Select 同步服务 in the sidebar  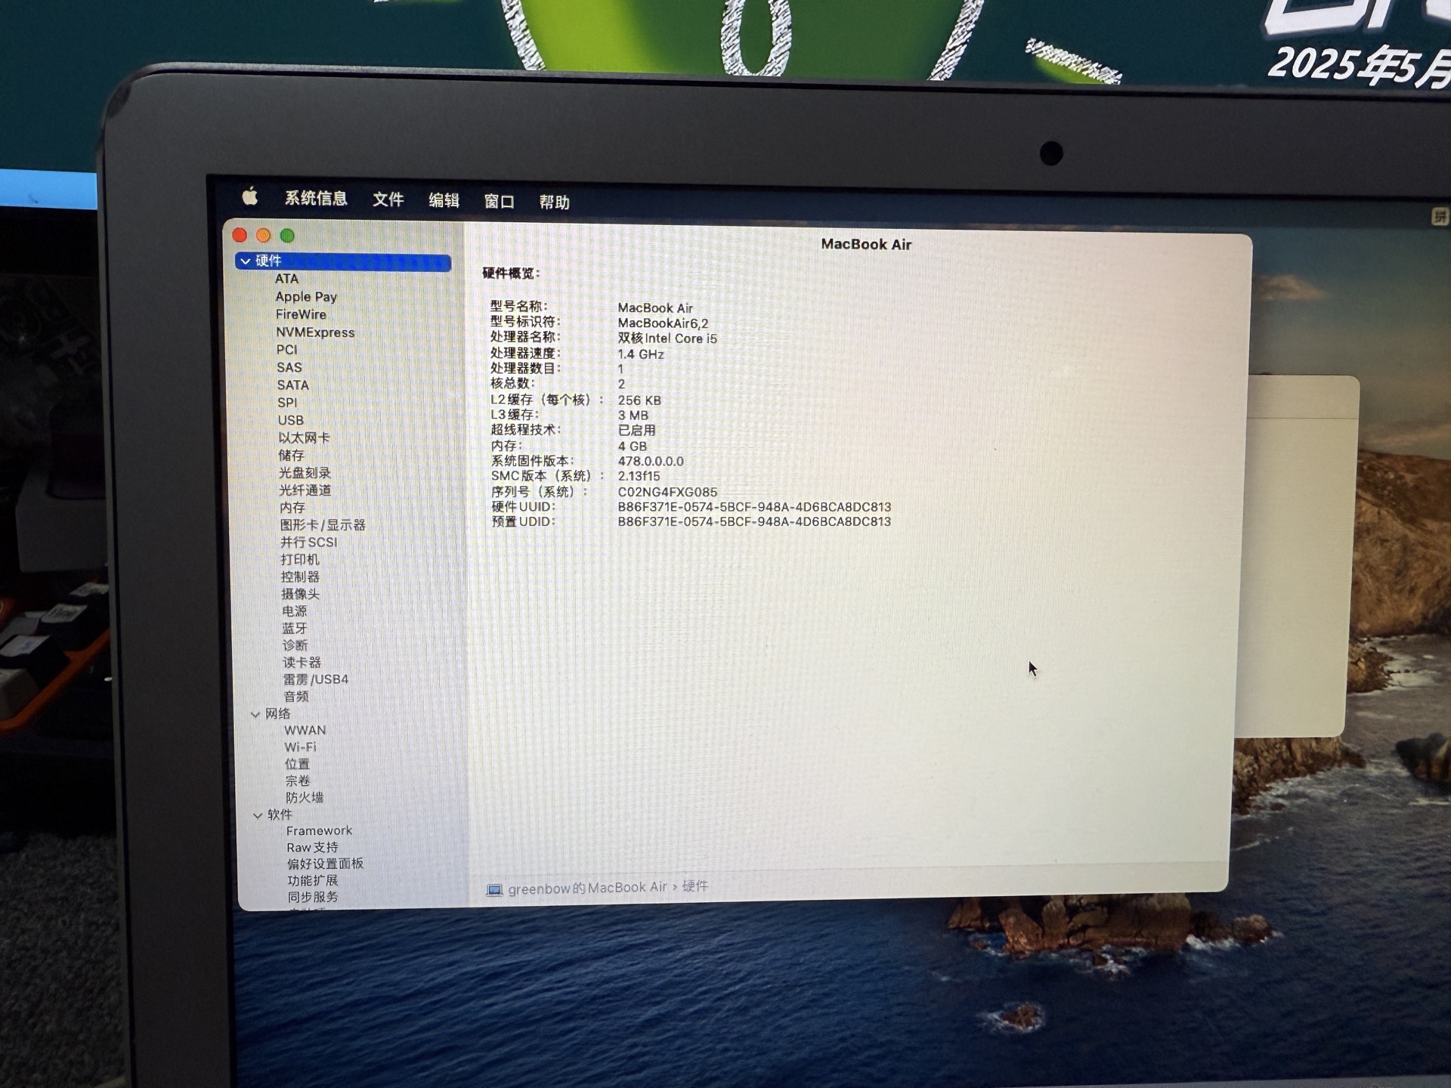[x=313, y=898]
